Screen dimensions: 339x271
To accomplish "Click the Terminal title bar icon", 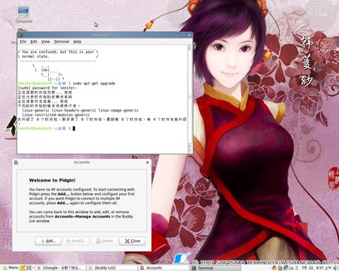I will point(20,35).
